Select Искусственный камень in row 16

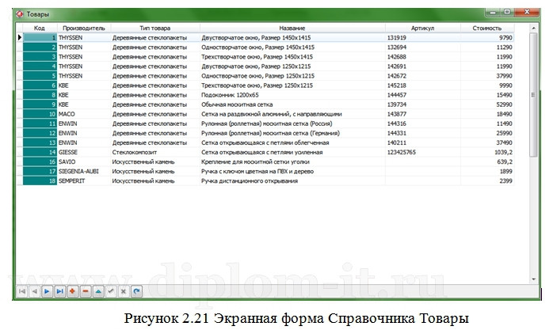pyautogui.click(x=155, y=161)
